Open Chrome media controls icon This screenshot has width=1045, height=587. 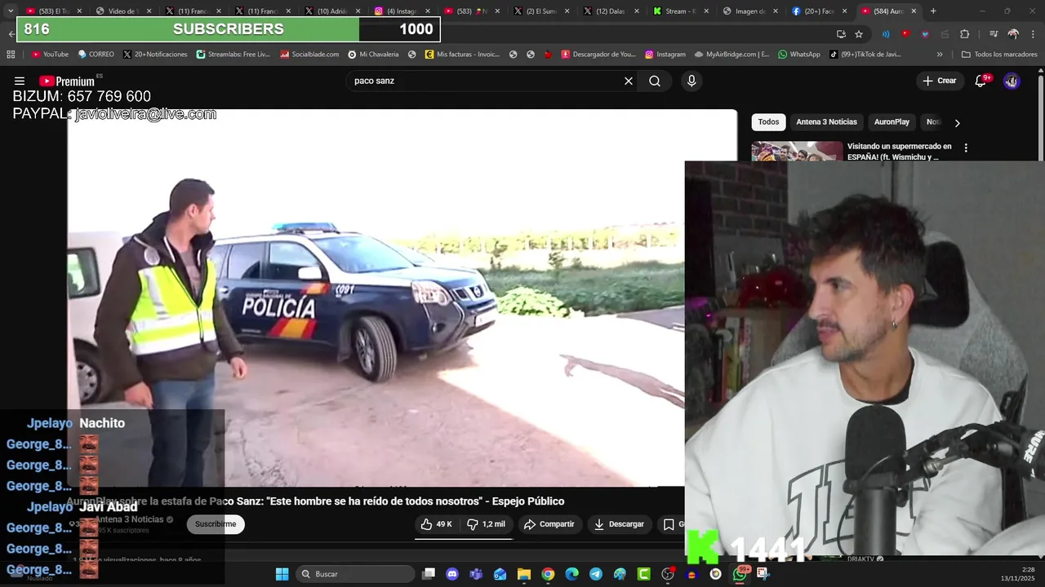click(994, 34)
